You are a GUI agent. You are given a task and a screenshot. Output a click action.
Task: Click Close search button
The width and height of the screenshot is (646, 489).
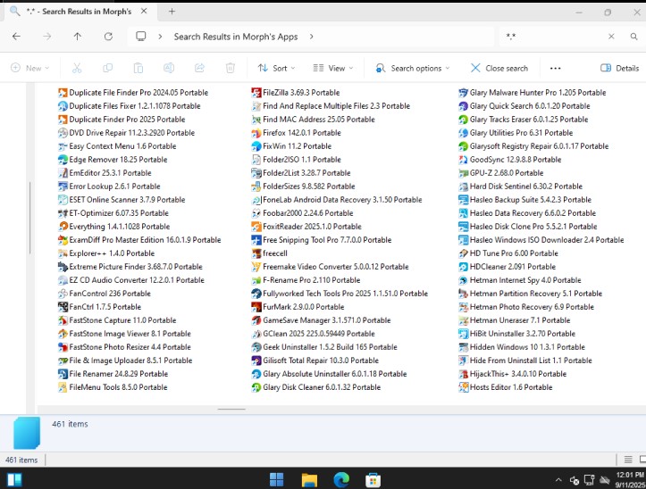click(499, 68)
